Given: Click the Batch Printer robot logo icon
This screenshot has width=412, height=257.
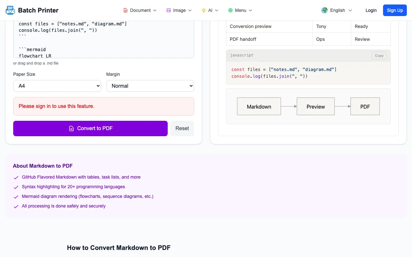Looking at the screenshot, I should click(10, 10).
